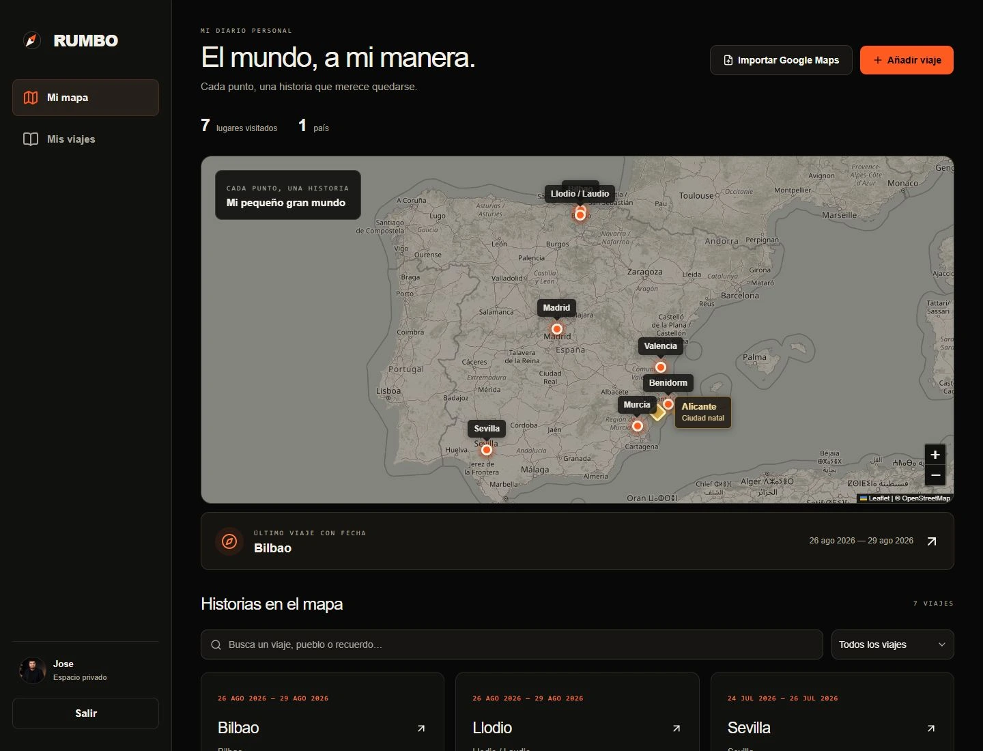Screen dimensions: 983x751
Task: Click the Alicante diamond home marker
Action: click(x=657, y=412)
